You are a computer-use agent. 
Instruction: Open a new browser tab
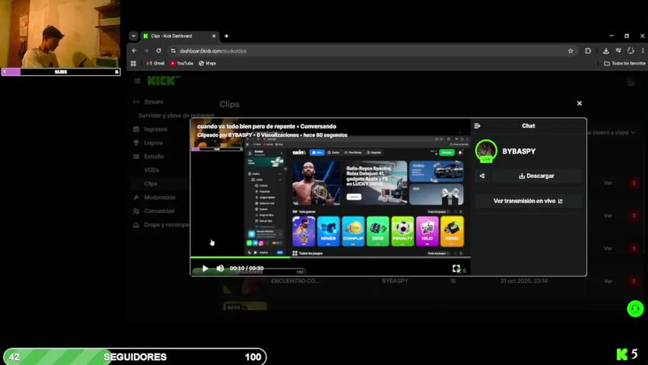[226, 36]
